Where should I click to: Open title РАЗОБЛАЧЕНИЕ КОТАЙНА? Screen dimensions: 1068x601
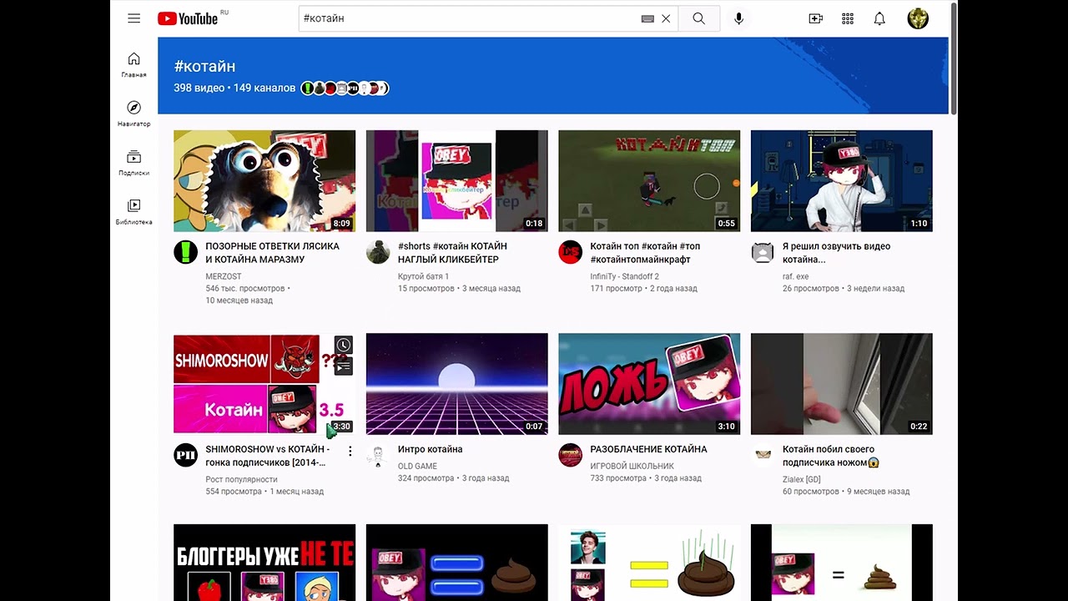pyautogui.click(x=648, y=449)
